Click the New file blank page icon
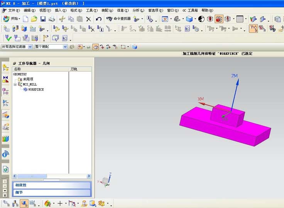 tap(25, 19)
